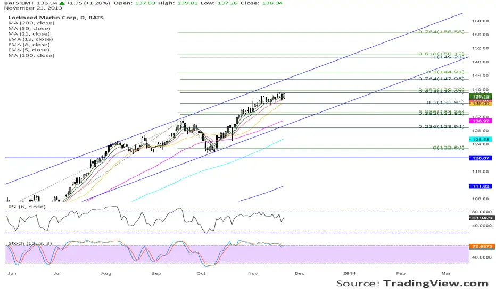Click the blue 111.83 price tag
Screen dimensions: 496x292
481,186
